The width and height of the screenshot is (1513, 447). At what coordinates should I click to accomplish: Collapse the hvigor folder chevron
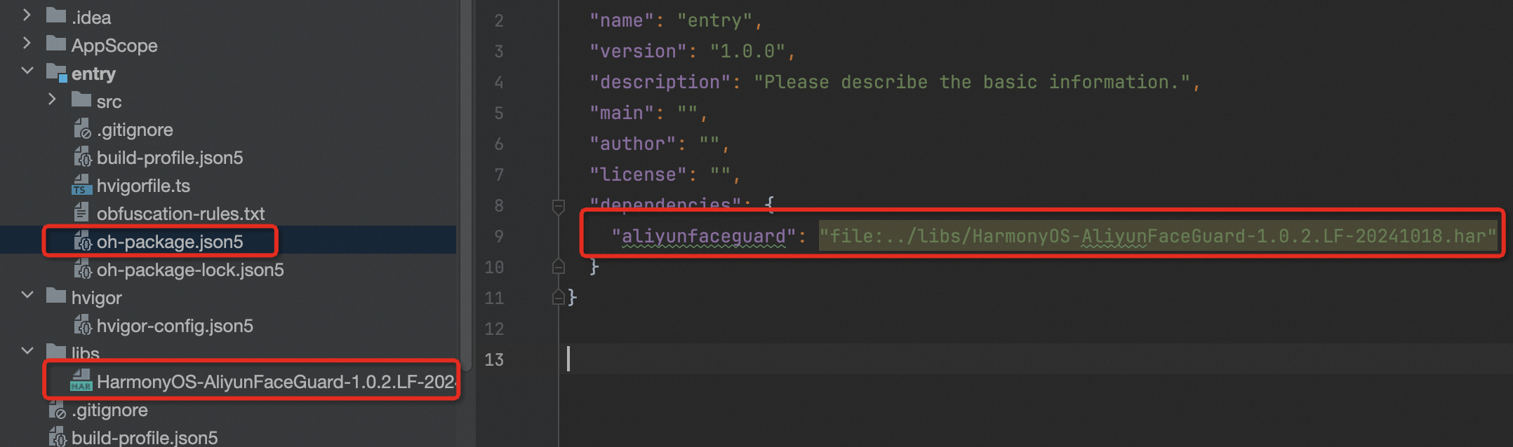[27, 295]
